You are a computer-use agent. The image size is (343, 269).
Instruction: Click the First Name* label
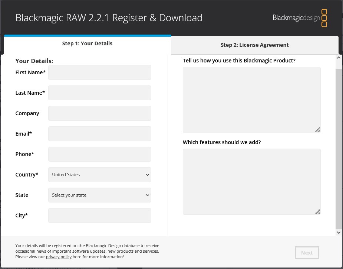(x=30, y=72)
